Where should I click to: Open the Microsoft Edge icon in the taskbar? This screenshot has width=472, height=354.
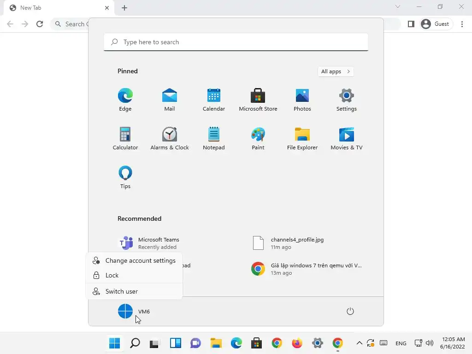point(236,343)
